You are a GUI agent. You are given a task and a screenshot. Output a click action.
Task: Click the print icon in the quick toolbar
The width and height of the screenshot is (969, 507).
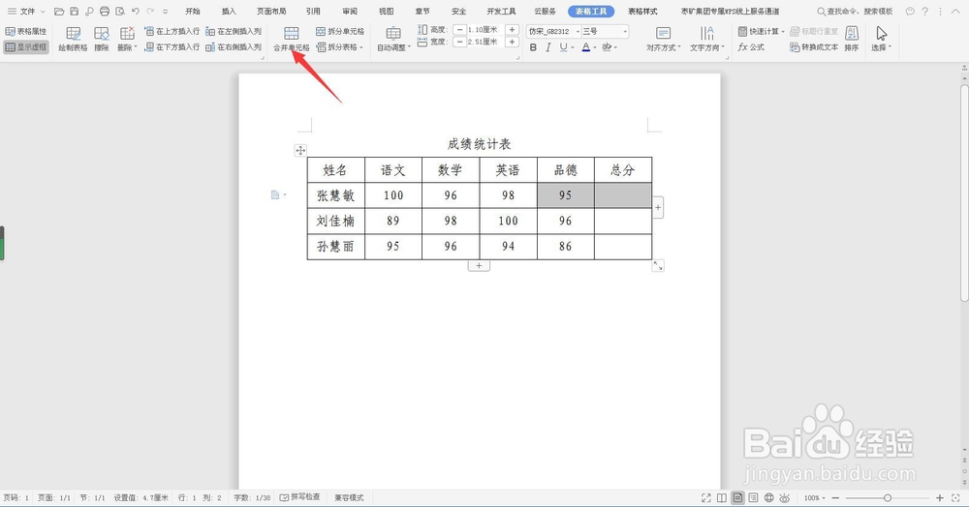click(x=105, y=11)
